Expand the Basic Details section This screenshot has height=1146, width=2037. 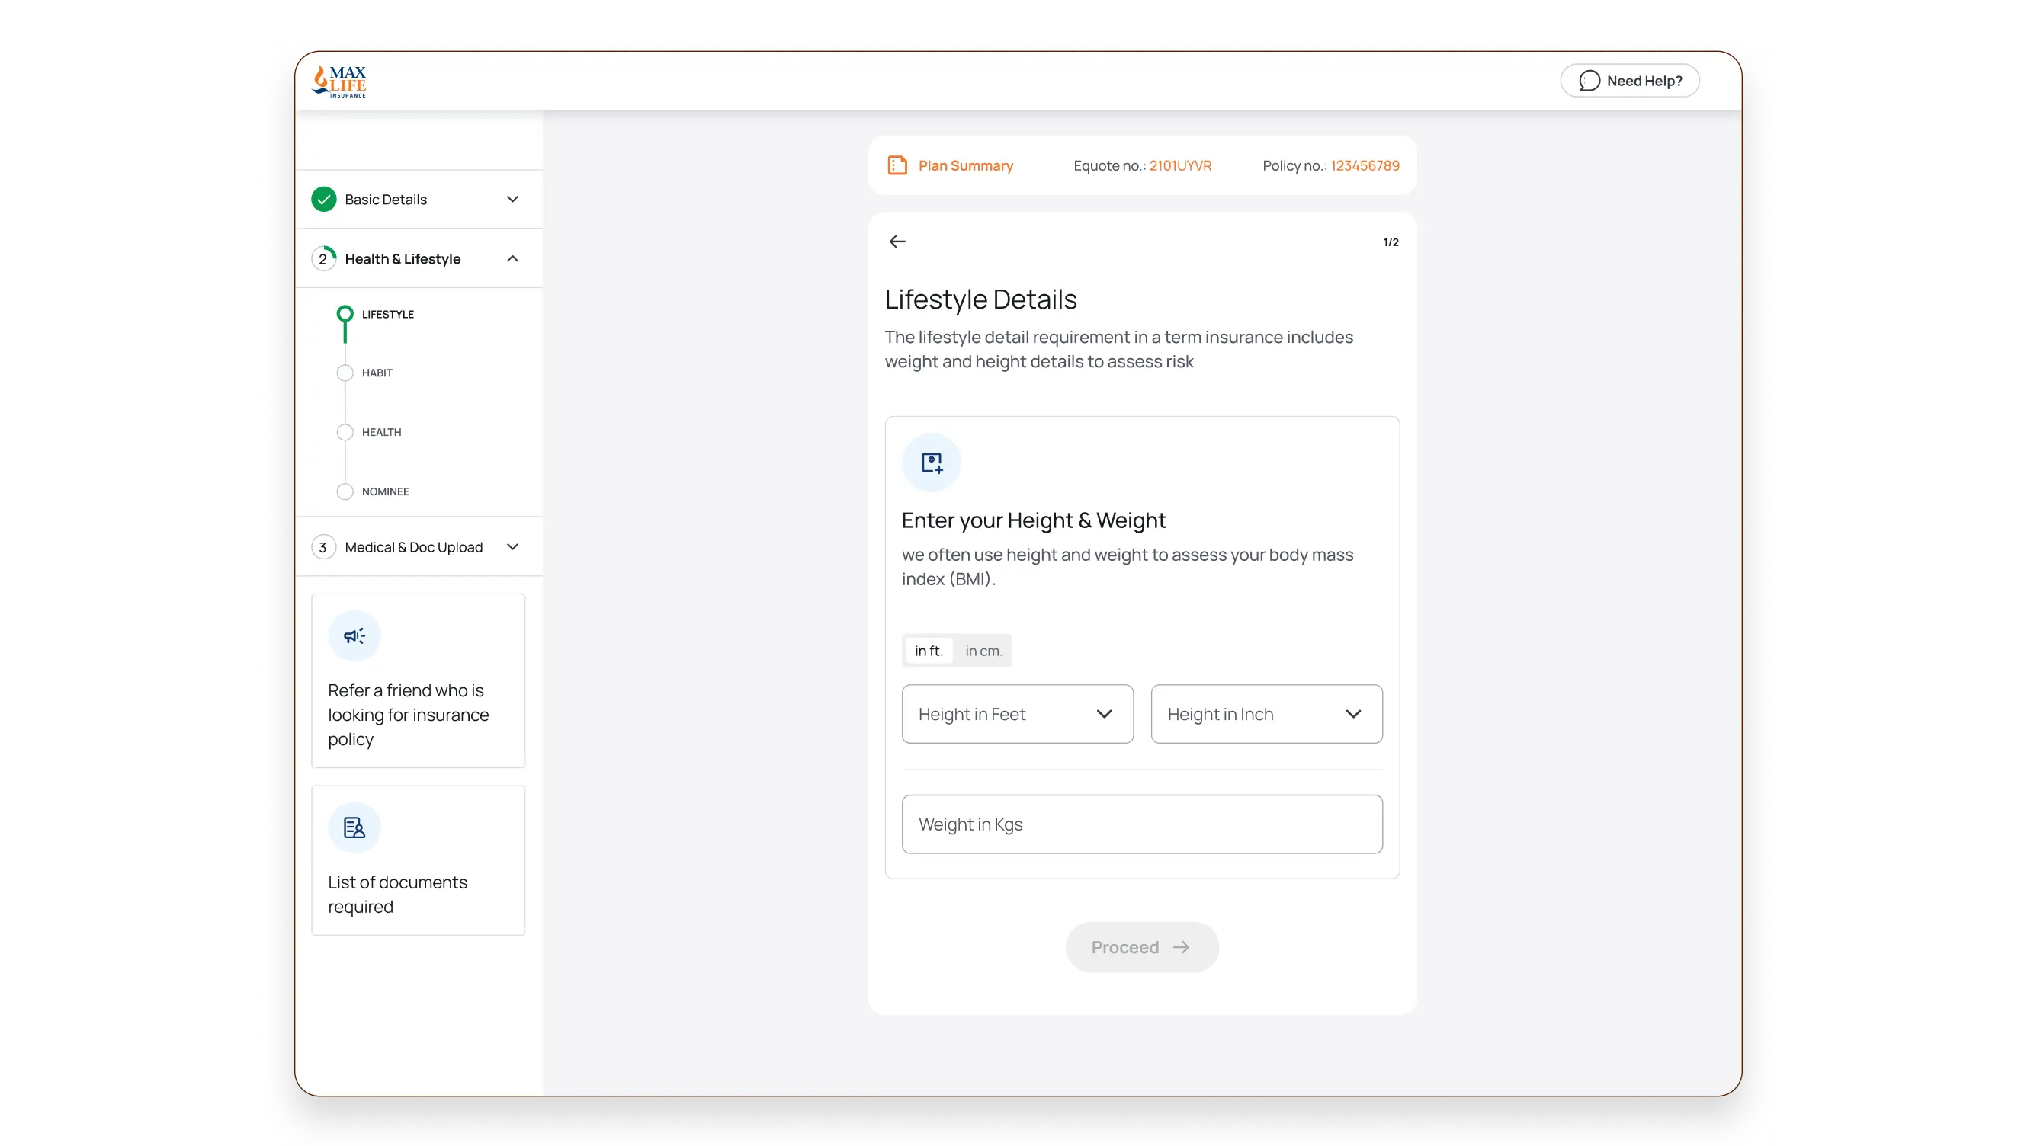pyautogui.click(x=512, y=199)
